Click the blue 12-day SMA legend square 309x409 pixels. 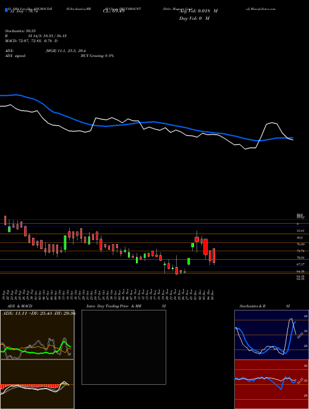point(6,11)
